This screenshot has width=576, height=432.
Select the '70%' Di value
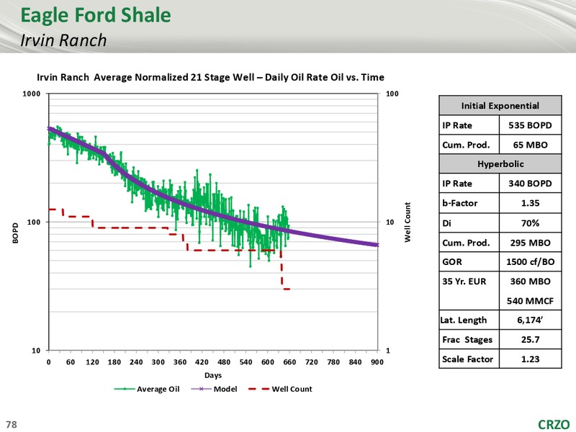click(x=530, y=223)
